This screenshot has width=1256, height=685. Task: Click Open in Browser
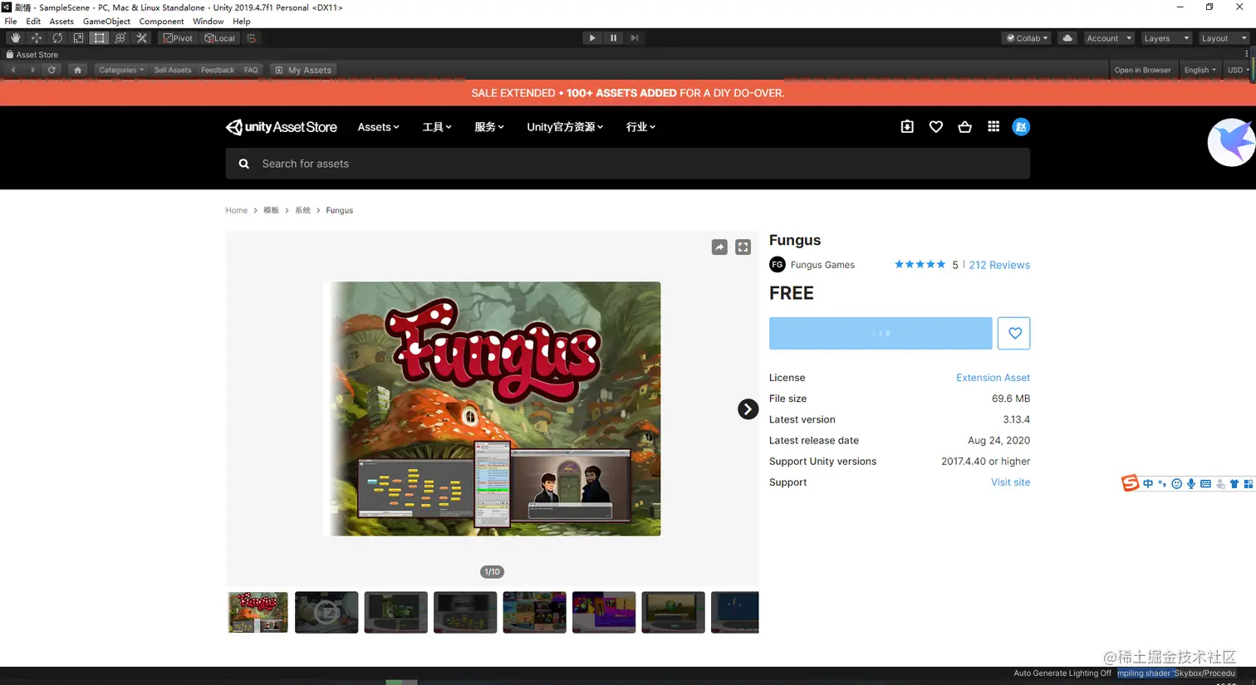tap(1142, 70)
